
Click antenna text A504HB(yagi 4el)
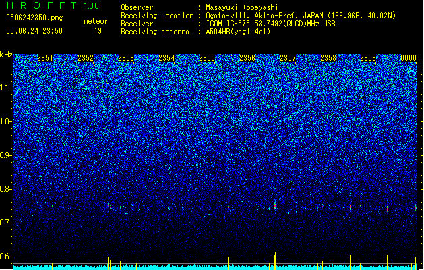(238, 32)
